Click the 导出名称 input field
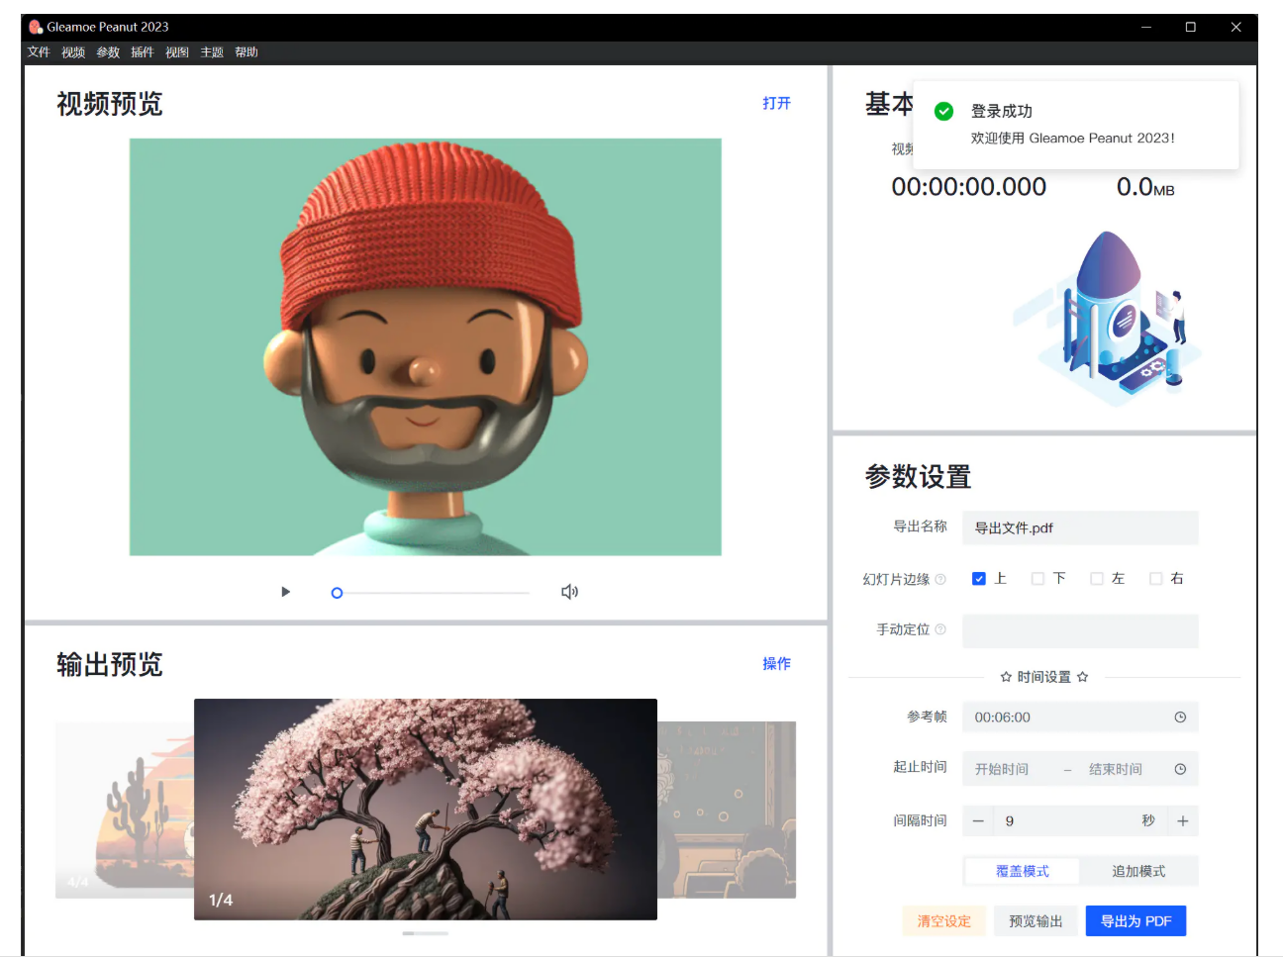Image resolution: width=1283 pixels, height=957 pixels. pyautogui.click(x=1080, y=527)
